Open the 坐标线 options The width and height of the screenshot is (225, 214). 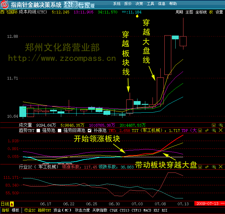click(201, 12)
